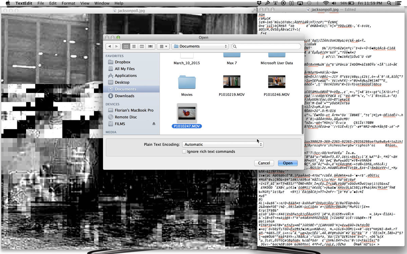Switch to icon view in Open dialog
Image resolution: width=407 pixels, height=254 pixels.
126,46
